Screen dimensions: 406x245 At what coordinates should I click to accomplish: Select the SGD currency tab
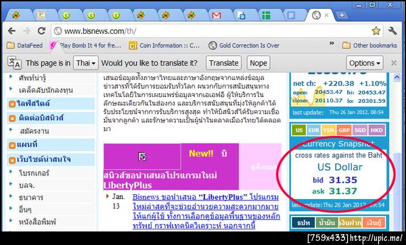360,130
